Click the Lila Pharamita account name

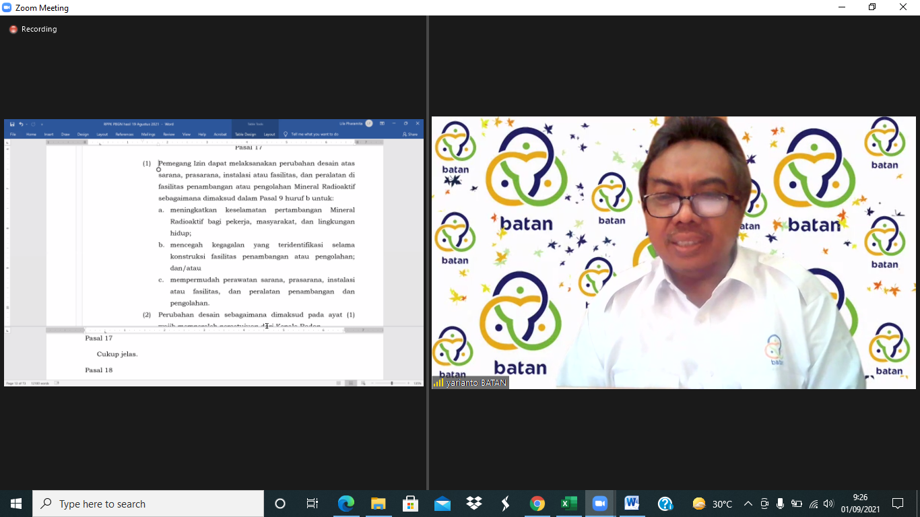pos(351,124)
